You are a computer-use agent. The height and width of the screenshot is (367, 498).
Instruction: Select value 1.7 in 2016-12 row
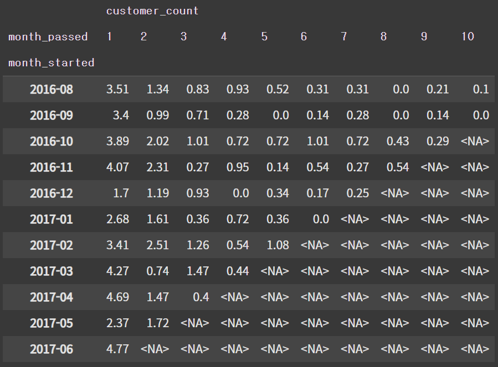(x=121, y=193)
